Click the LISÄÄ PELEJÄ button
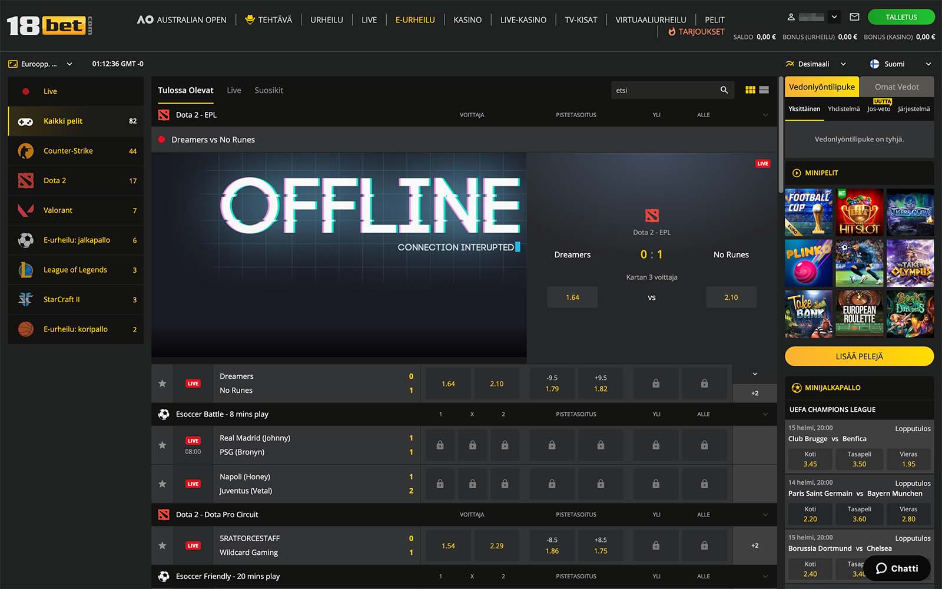 (x=859, y=356)
